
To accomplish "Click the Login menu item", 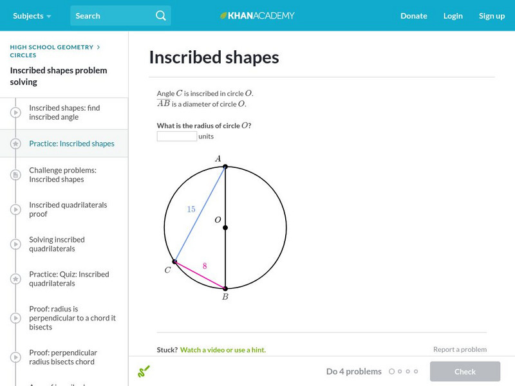I will tap(453, 15).
